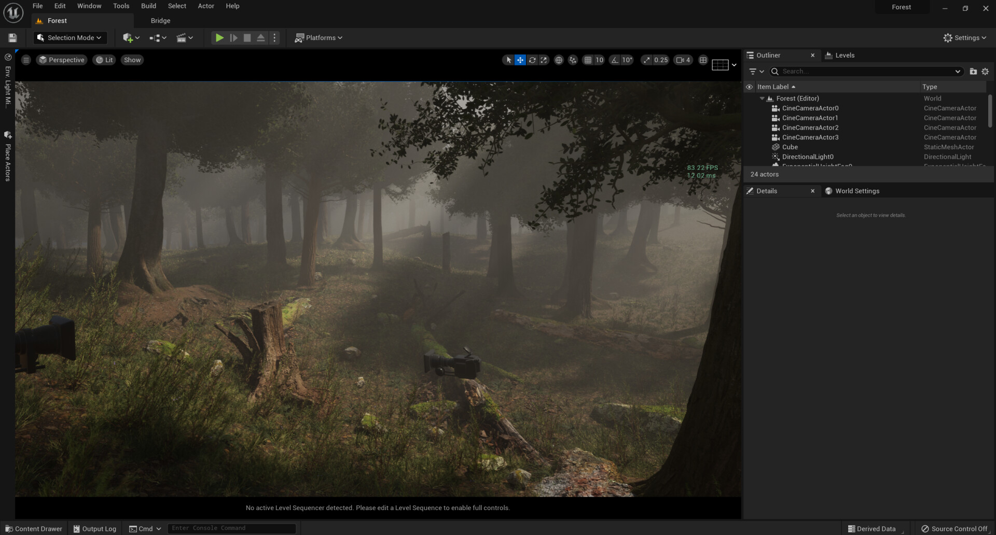This screenshot has height=535, width=996.
Task: Activate the Scale transform tool
Action: pos(544,60)
